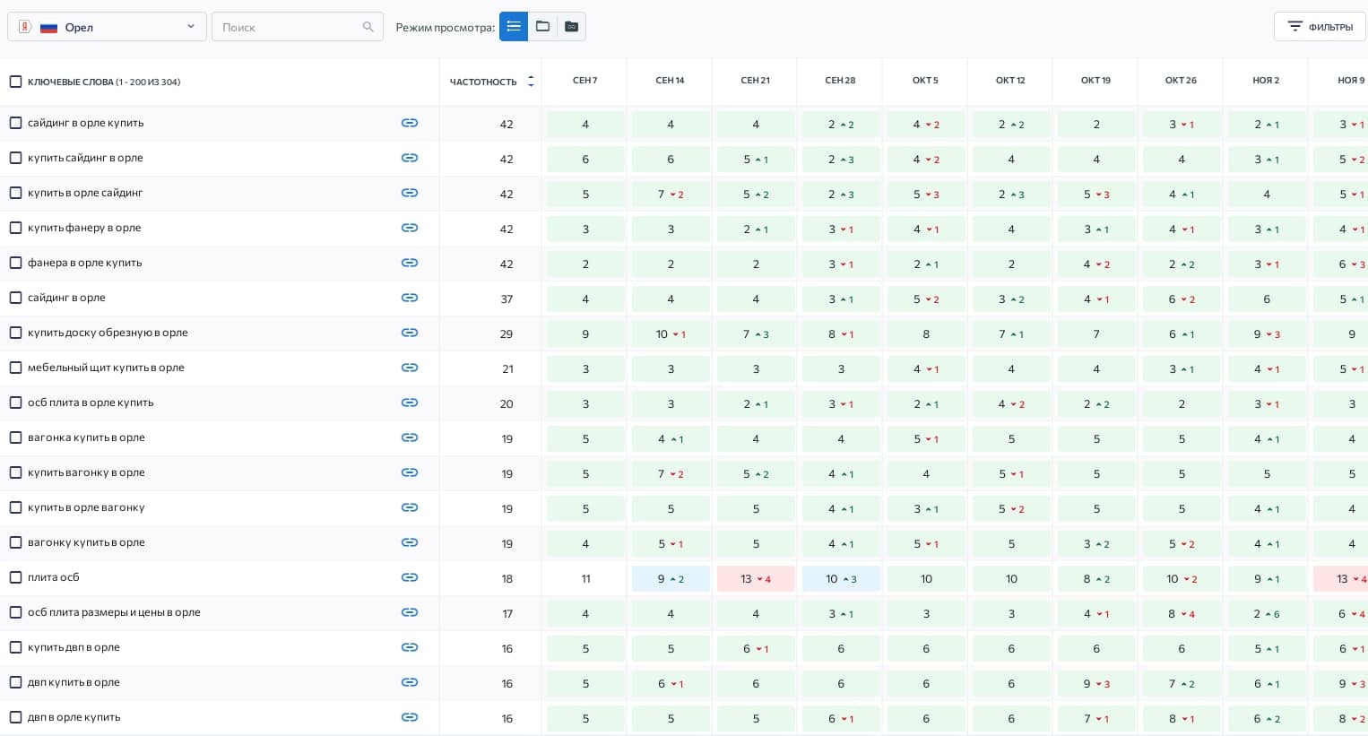1368x736 pixels.
Task: Open link icon for 'двп в орле купить'
Action: (410, 717)
